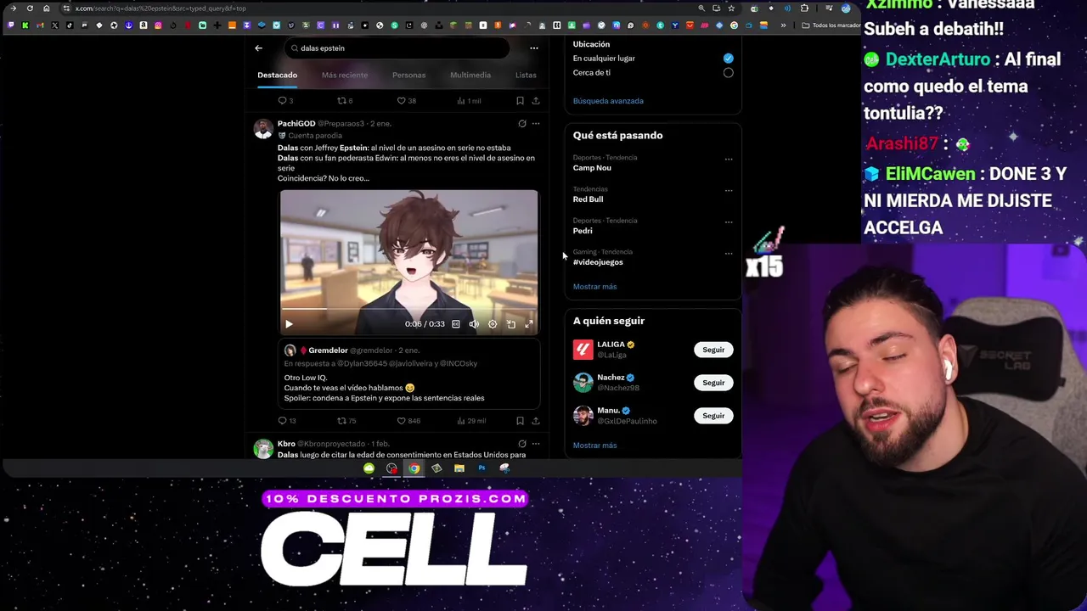The height and width of the screenshot is (611, 1087).
Task: Toggle captions on the video player
Action: tap(456, 324)
